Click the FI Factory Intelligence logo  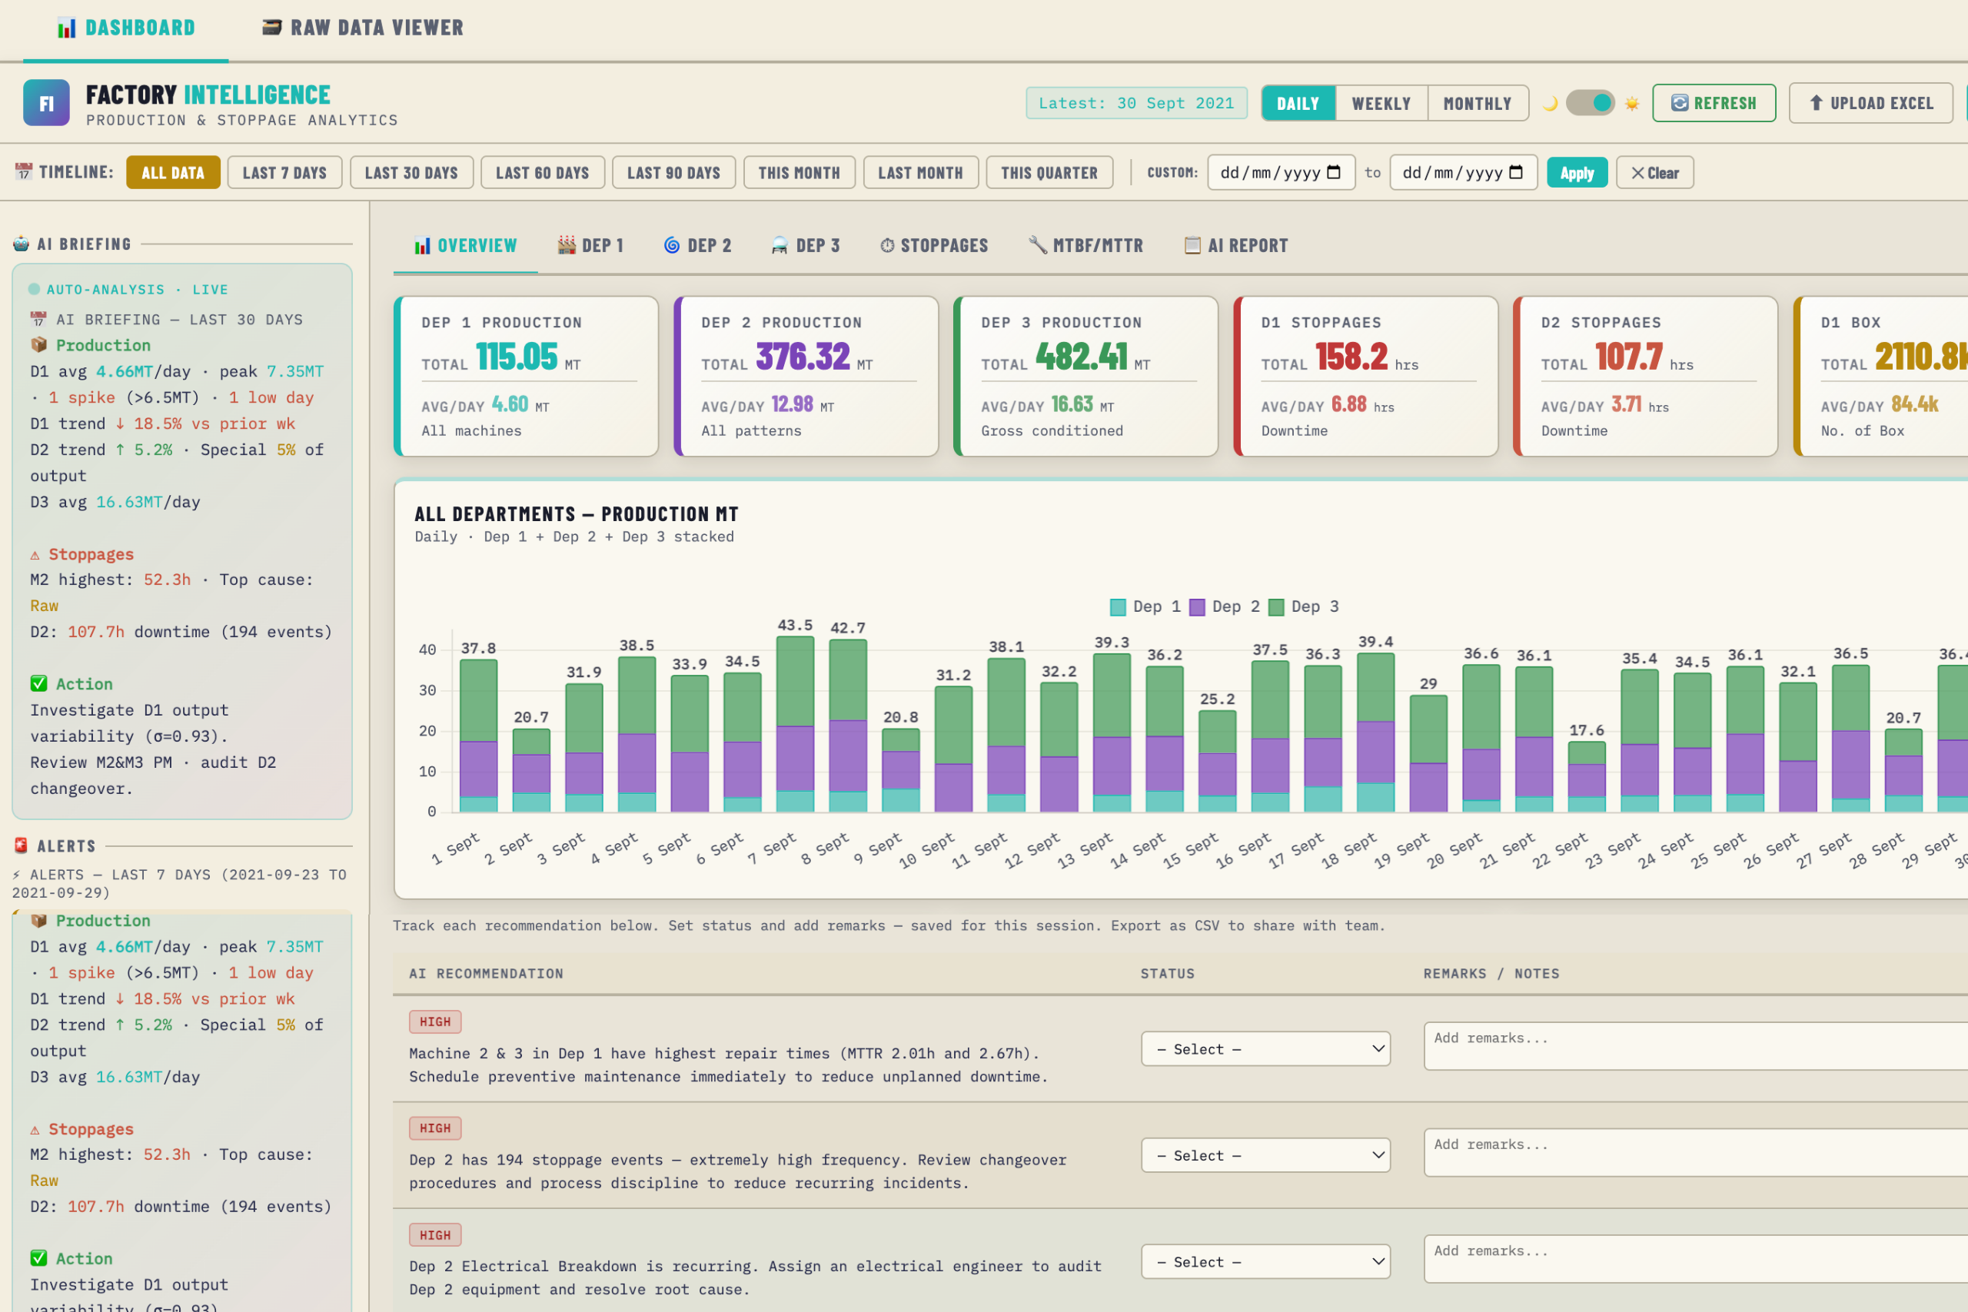[46, 102]
